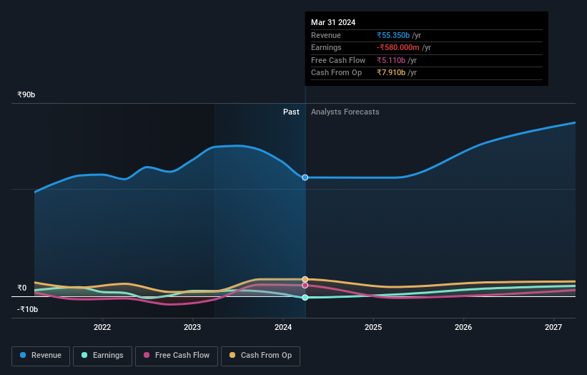Click the Past label on chart
The height and width of the screenshot is (375, 587).
click(291, 112)
